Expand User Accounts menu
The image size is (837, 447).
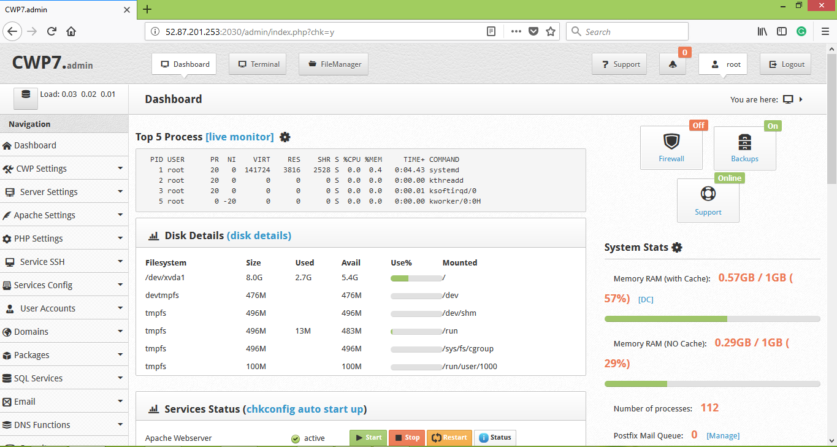tap(64, 308)
